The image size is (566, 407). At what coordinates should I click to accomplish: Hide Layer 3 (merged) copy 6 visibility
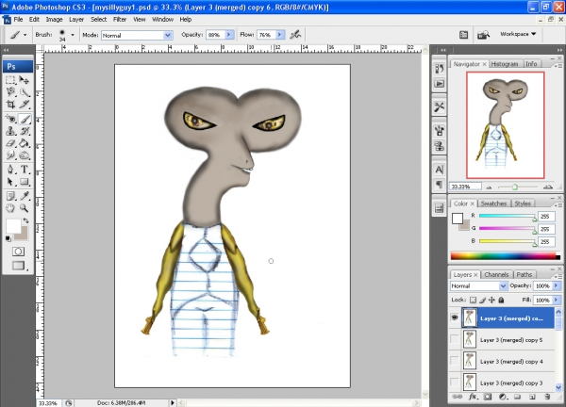455,317
